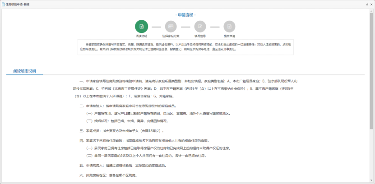Click the 填写信息 step label text
375x184 pixels.
tap(200, 36)
